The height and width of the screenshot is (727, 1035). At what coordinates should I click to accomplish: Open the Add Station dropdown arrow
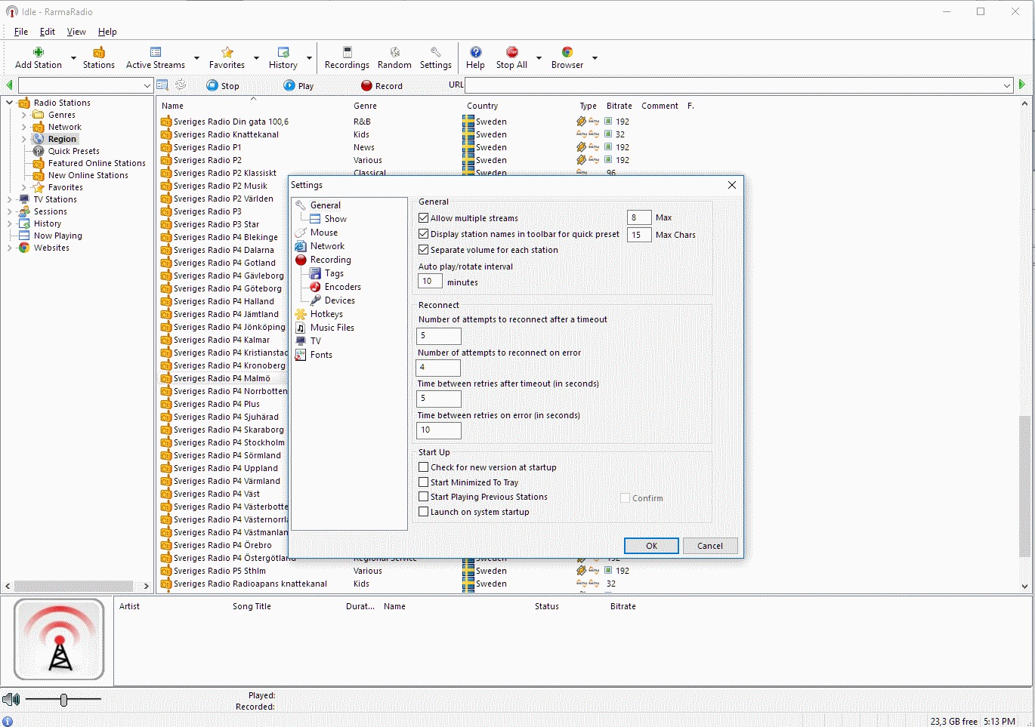coord(73,58)
